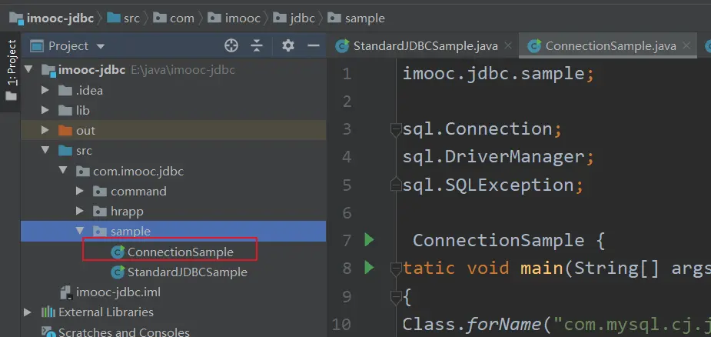
Task: Expand the hrapp package arrow
Action: click(x=80, y=211)
